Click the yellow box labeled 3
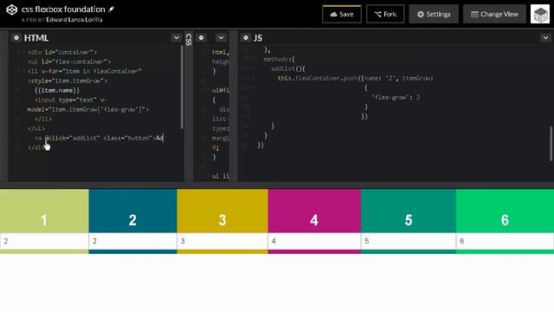The height and width of the screenshot is (312, 554). [x=222, y=211]
